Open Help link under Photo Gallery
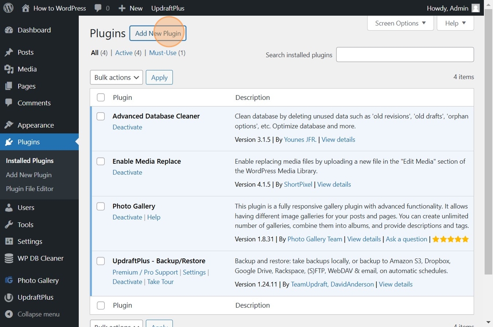Image resolution: width=493 pixels, height=327 pixels. (154, 217)
